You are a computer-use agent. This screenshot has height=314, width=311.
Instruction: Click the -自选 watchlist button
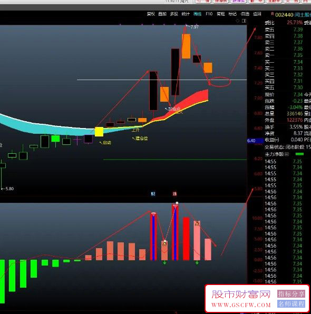pyautogui.click(x=245, y=14)
